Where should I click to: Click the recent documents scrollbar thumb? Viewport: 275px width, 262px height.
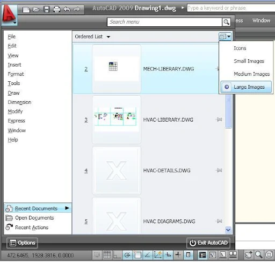click(x=228, y=111)
